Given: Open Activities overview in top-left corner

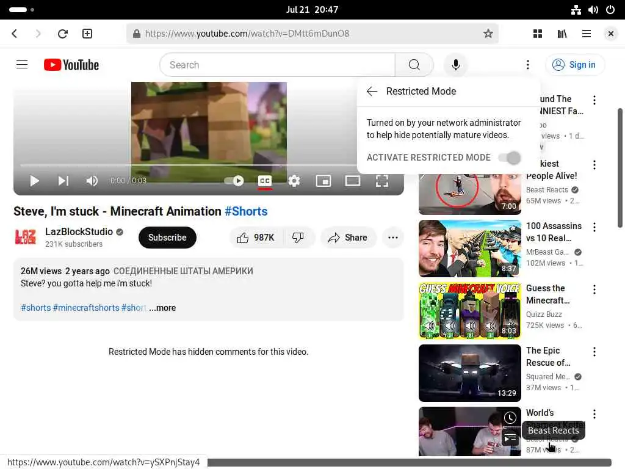Looking at the screenshot, I should click(21, 10).
